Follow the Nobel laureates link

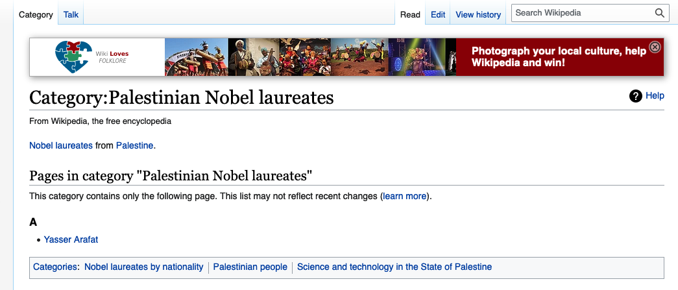click(61, 145)
